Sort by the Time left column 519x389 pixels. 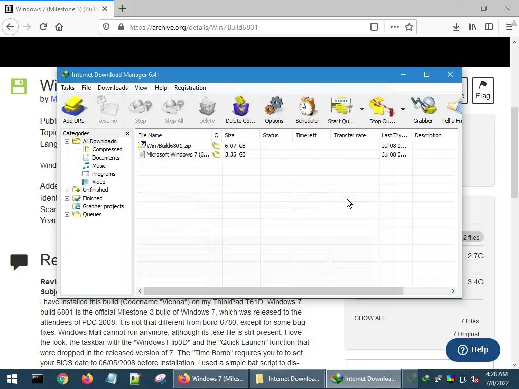coord(312,135)
